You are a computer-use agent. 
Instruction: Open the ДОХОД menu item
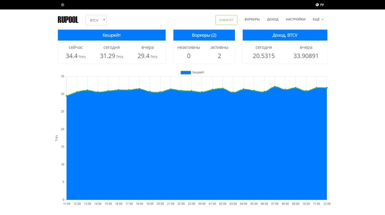[273, 19]
